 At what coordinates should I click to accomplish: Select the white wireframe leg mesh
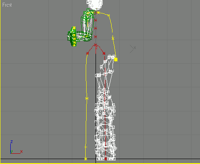(105, 108)
